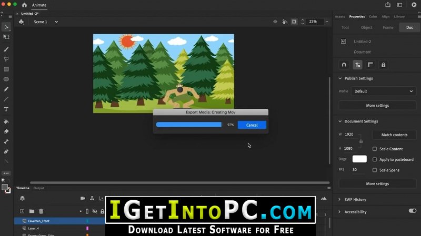Open the more tools ellipsis button
The width and height of the screenshot is (421, 236).
coord(6,173)
